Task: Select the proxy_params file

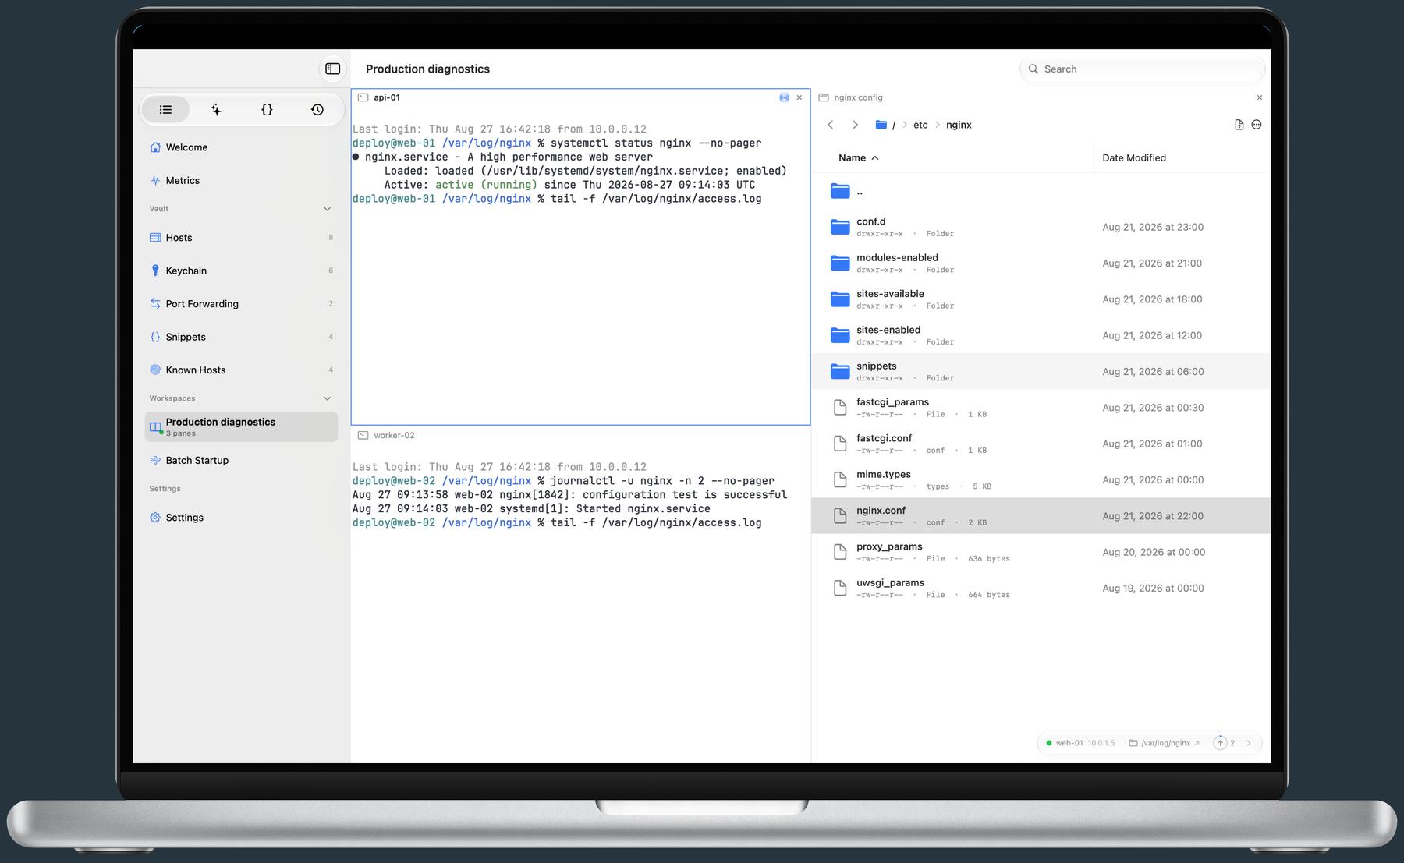Action: point(1041,552)
